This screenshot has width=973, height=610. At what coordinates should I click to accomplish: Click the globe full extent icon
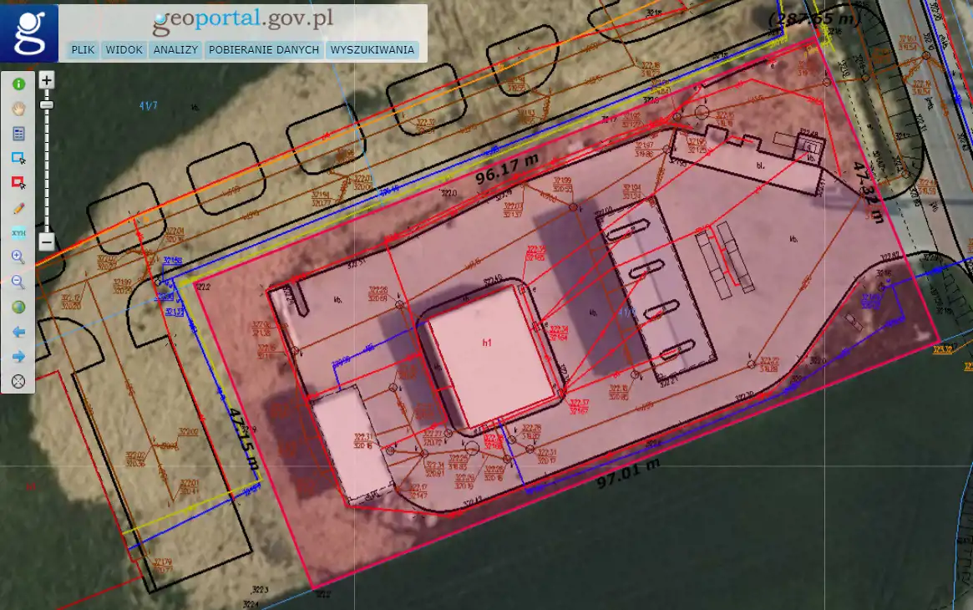18,308
